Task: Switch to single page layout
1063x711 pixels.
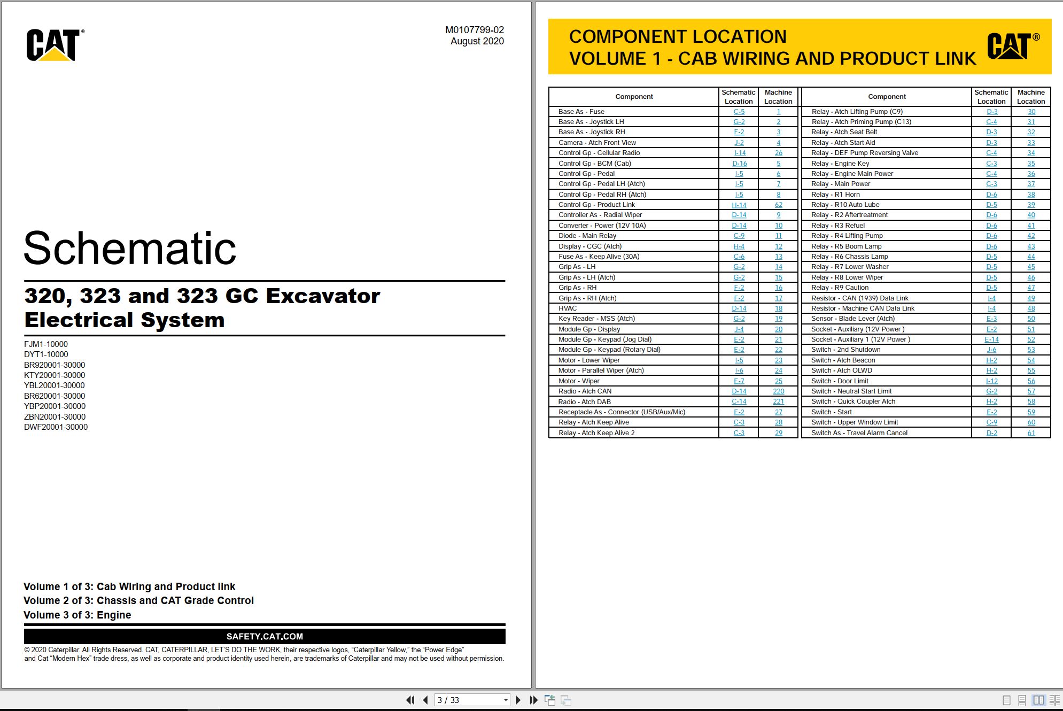Action: tap(1006, 700)
